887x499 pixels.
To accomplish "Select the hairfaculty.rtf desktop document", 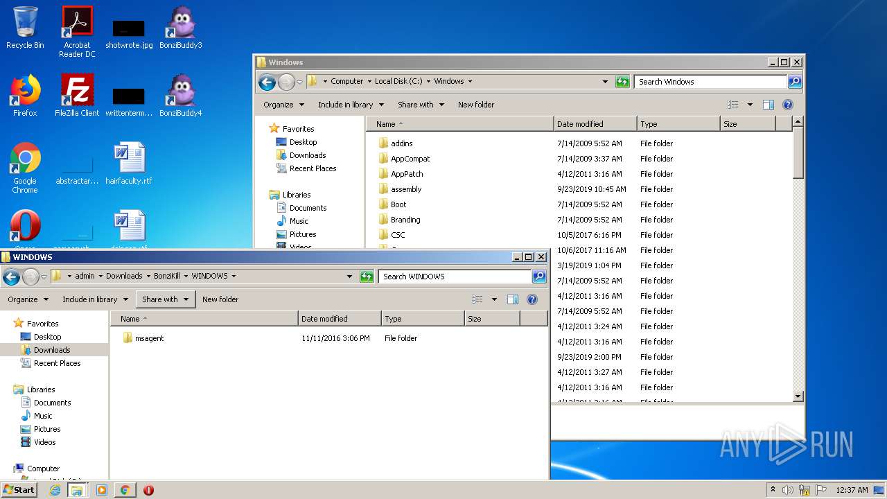I will tap(129, 164).
